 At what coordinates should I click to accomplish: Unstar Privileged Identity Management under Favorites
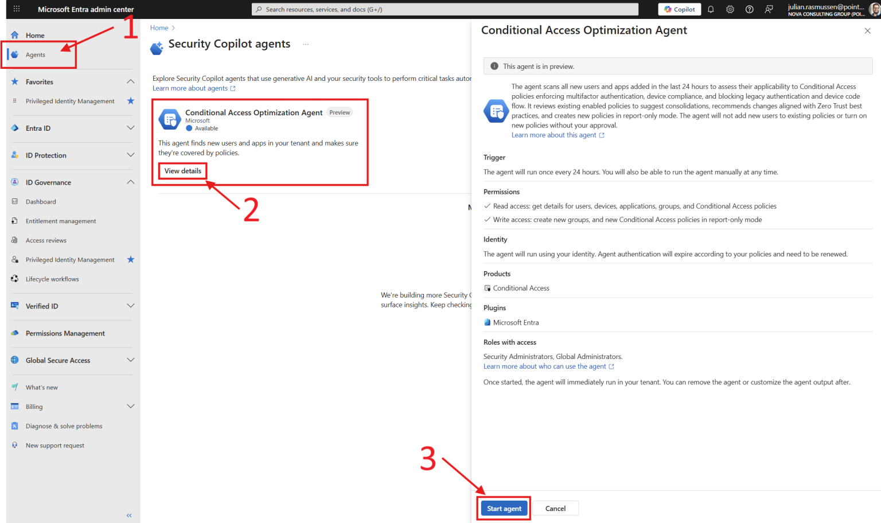pyautogui.click(x=131, y=101)
